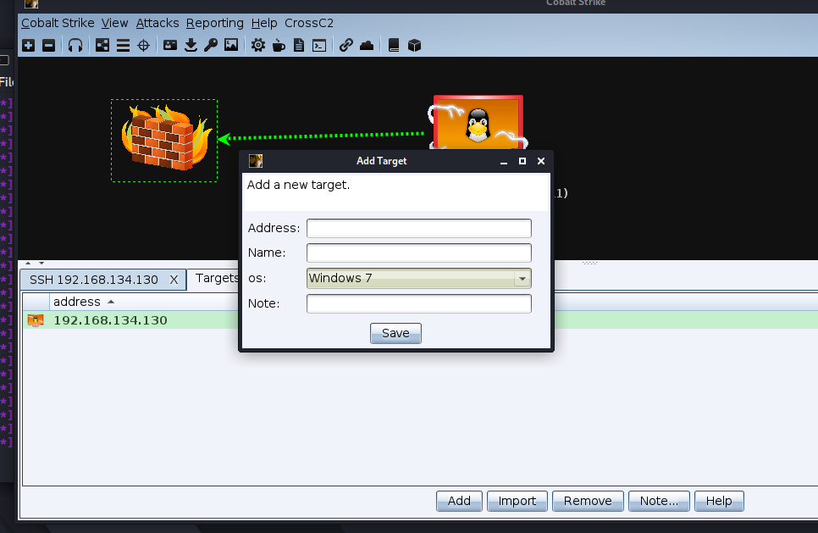Close the Add Target dialog

coord(541,161)
